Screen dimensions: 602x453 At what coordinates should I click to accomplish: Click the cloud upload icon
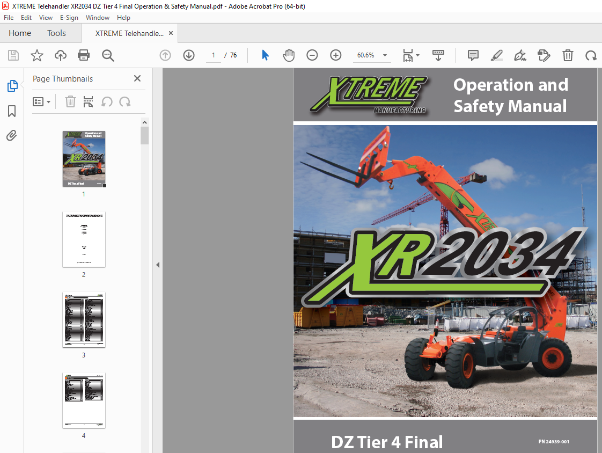(60, 55)
